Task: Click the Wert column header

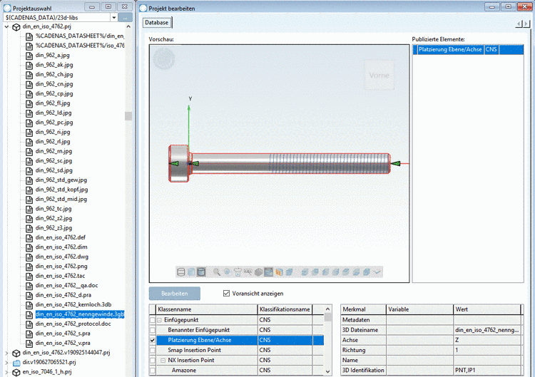Action: (487, 309)
